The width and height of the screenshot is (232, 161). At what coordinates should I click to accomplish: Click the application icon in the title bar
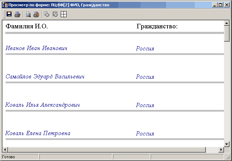click(5, 5)
